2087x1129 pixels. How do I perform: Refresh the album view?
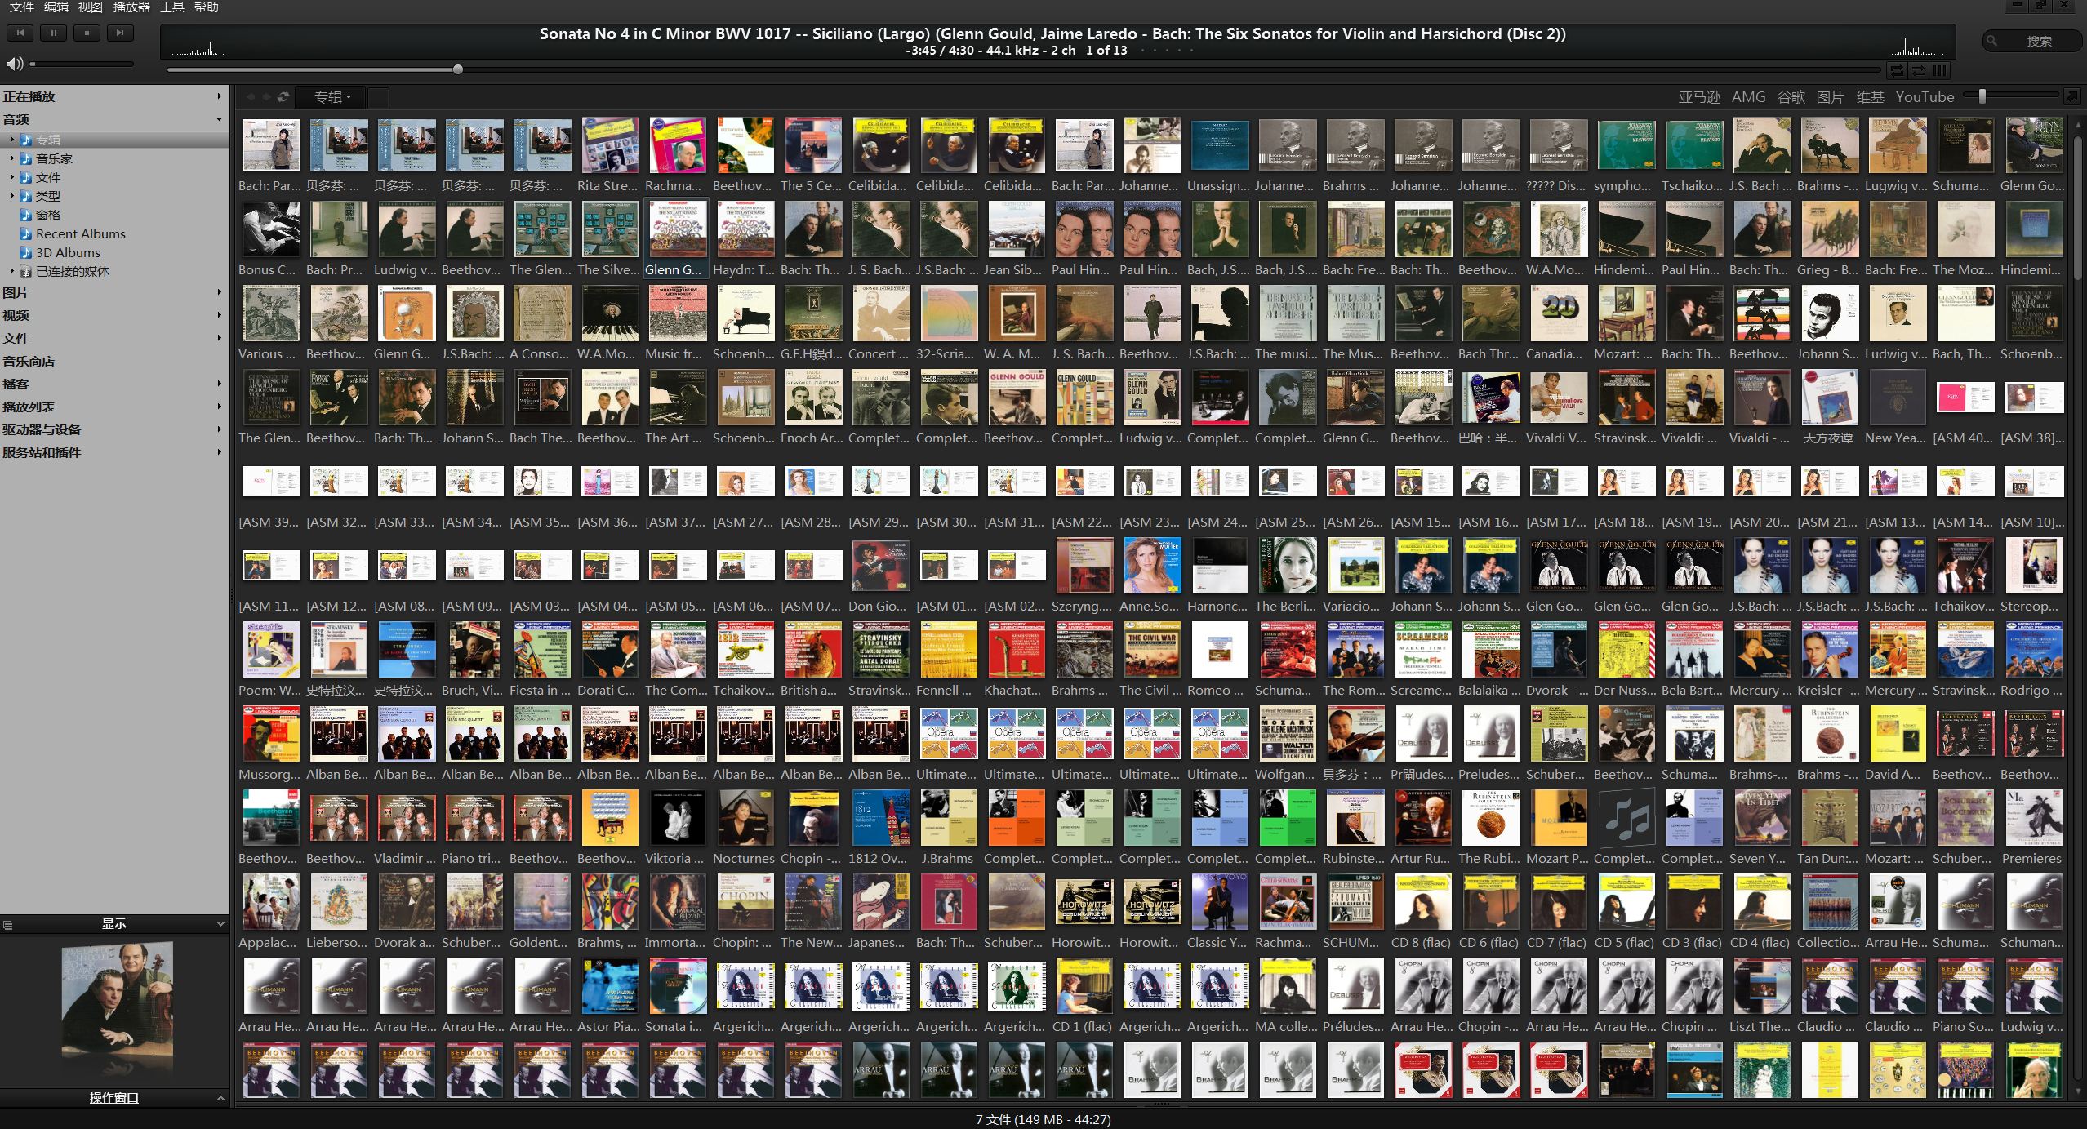[283, 97]
